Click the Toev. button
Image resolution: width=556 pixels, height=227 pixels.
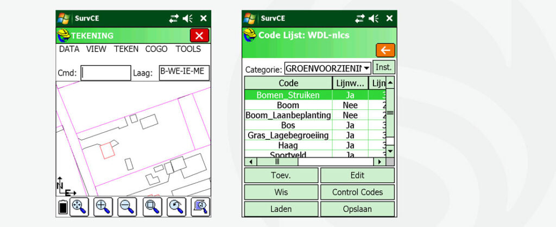pyautogui.click(x=281, y=176)
